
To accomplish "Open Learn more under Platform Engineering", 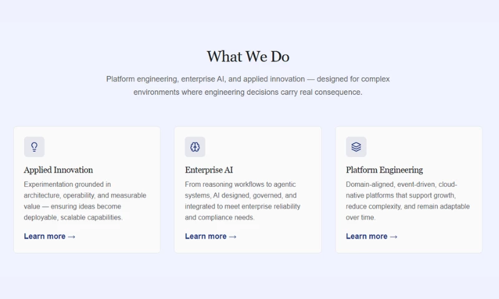I will (x=367, y=237).
